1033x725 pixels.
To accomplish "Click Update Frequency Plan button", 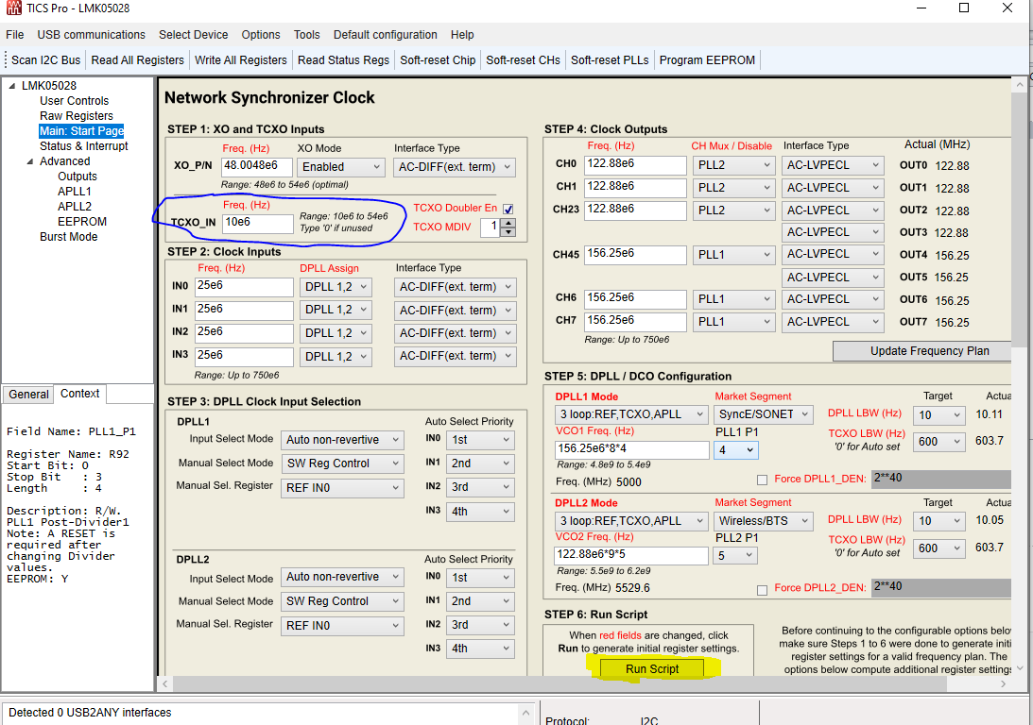I will point(922,351).
